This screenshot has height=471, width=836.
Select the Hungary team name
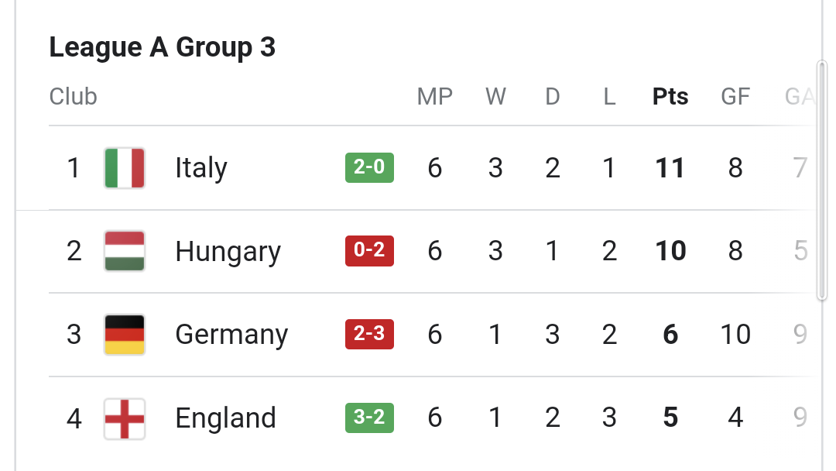(x=228, y=252)
